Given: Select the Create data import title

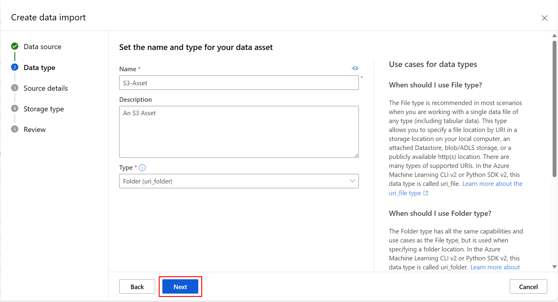Looking at the screenshot, I should pyautogui.click(x=48, y=17).
